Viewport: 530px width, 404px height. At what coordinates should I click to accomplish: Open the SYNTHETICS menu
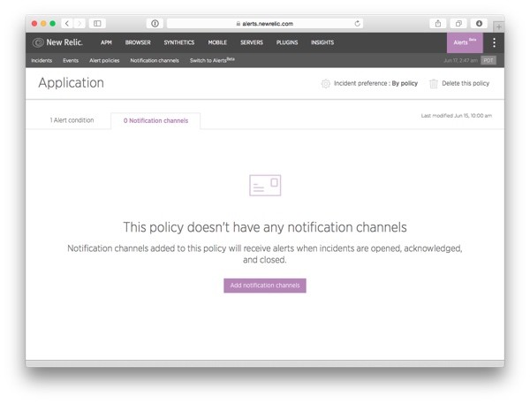[179, 42]
